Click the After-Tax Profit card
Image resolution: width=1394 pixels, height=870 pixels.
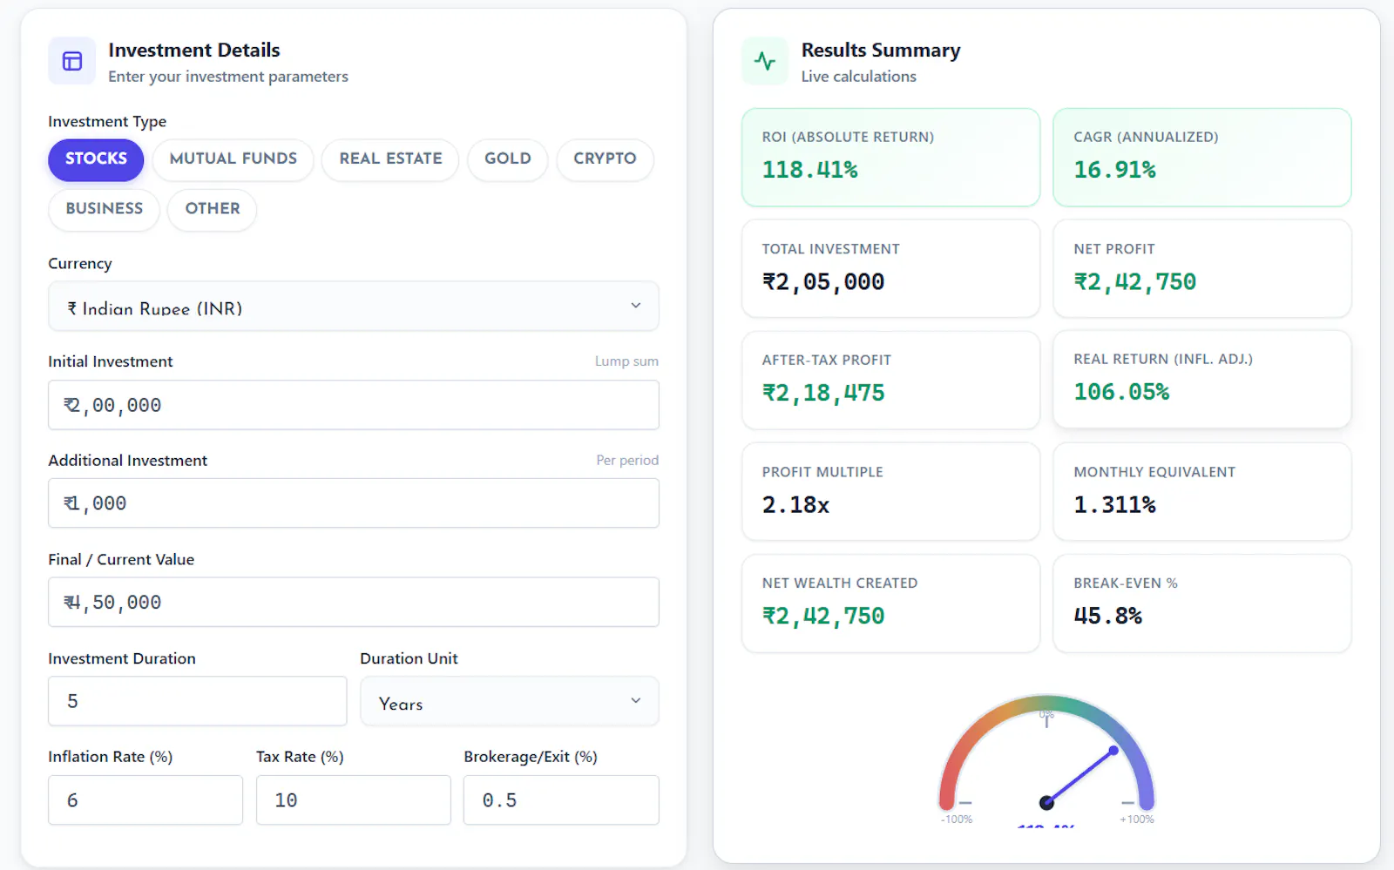pyautogui.click(x=890, y=380)
